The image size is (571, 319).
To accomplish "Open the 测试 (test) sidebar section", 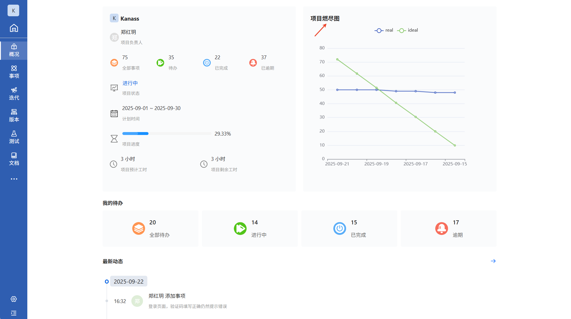I will [x=14, y=137].
